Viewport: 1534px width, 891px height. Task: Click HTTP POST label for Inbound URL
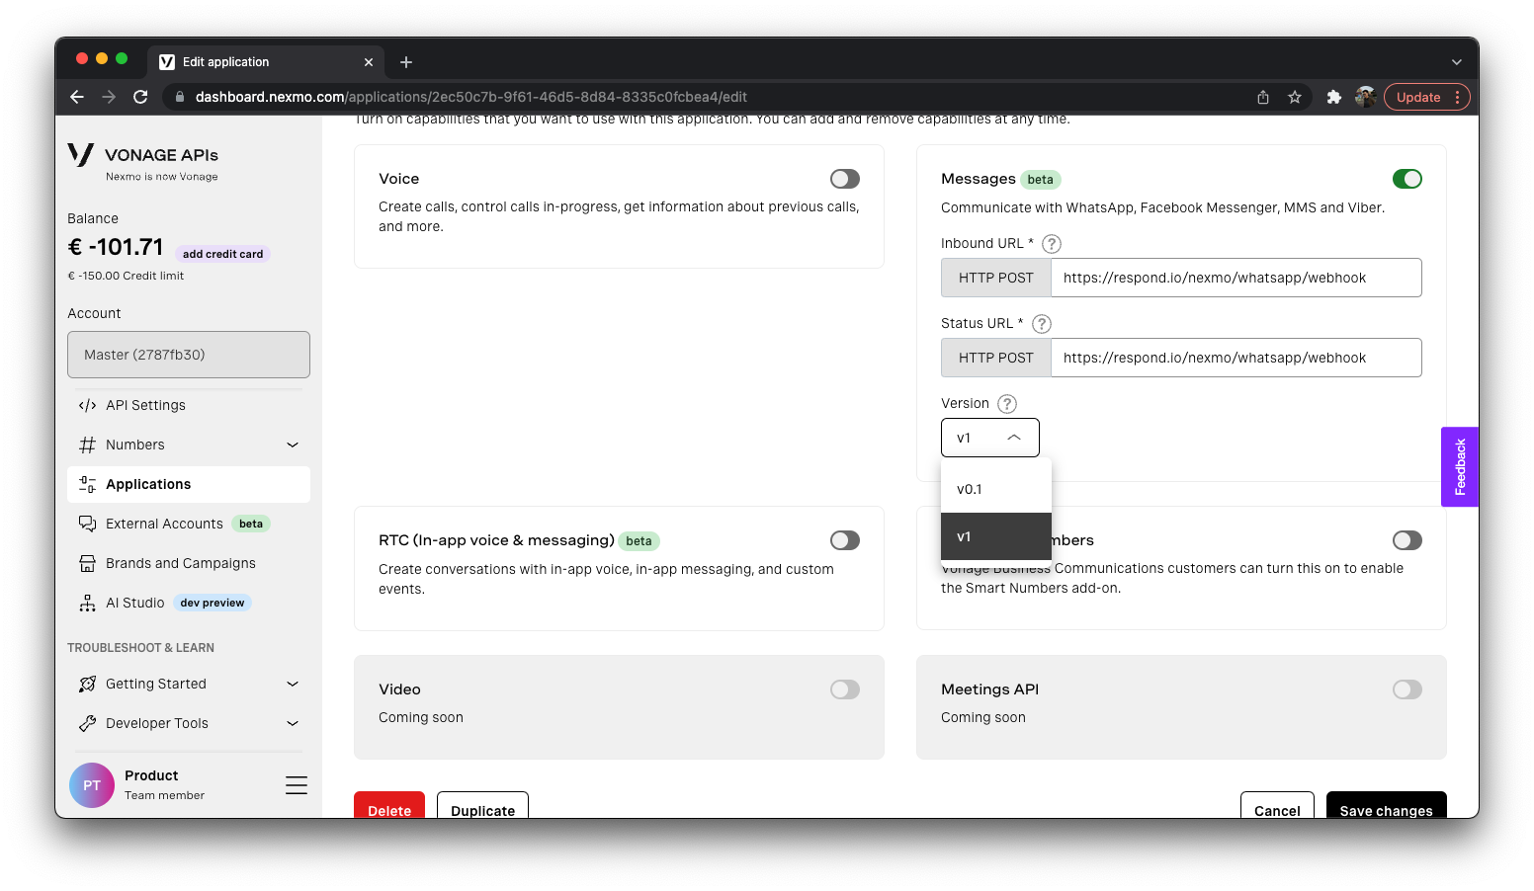(x=995, y=278)
